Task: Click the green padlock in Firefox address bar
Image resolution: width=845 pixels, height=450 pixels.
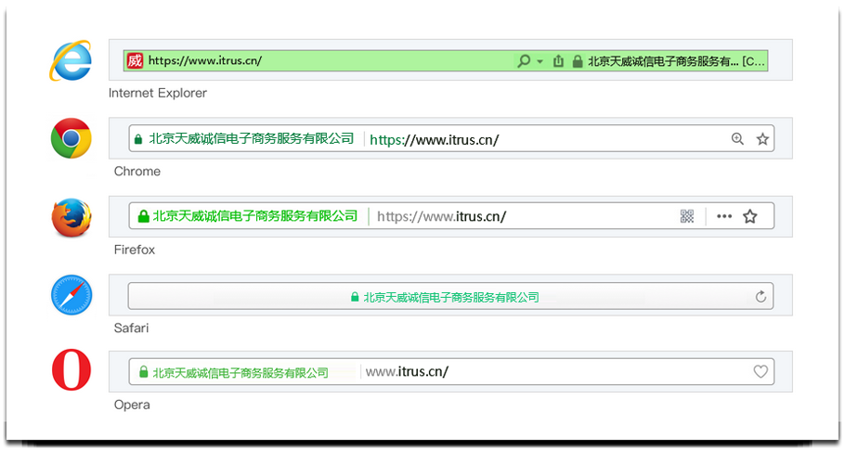Action: (x=143, y=216)
